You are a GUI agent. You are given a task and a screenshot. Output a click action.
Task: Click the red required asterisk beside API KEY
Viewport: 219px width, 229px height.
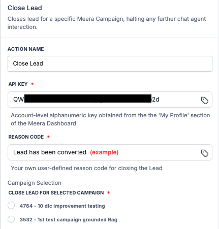point(32,84)
